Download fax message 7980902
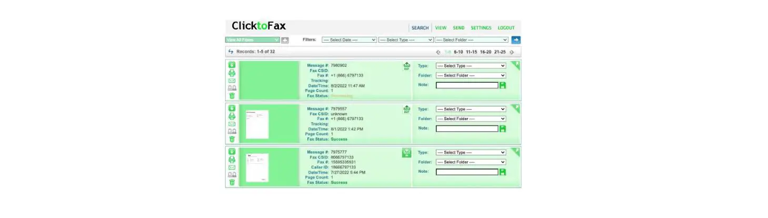The width and height of the screenshot is (768, 218). (x=232, y=65)
